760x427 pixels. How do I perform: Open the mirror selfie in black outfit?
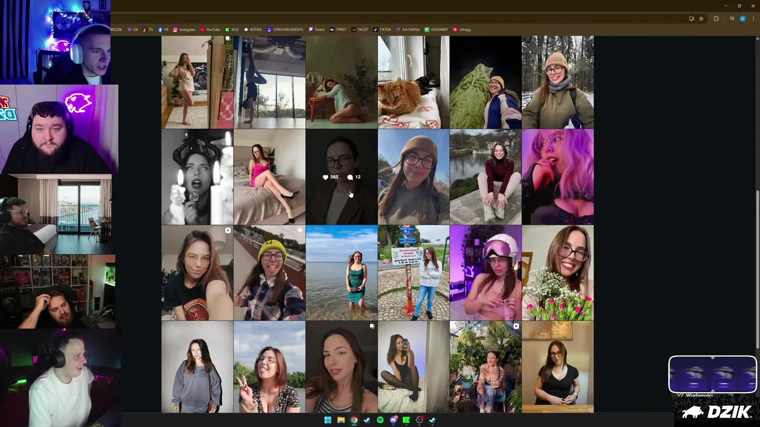click(413, 367)
